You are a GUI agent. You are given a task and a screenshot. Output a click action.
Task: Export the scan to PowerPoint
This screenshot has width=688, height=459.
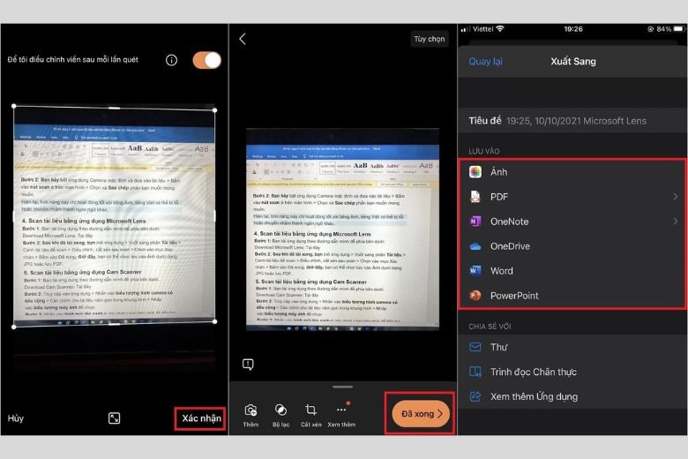(572, 296)
